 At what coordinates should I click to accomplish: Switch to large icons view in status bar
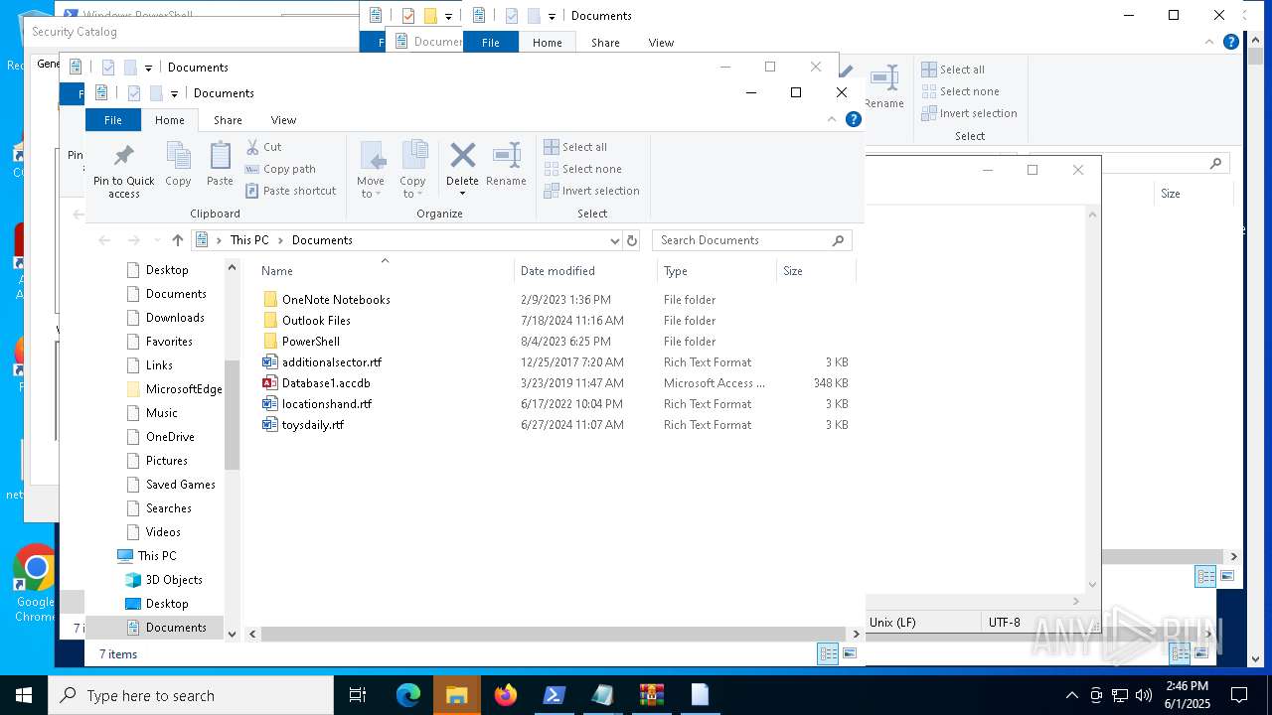pyautogui.click(x=850, y=653)
